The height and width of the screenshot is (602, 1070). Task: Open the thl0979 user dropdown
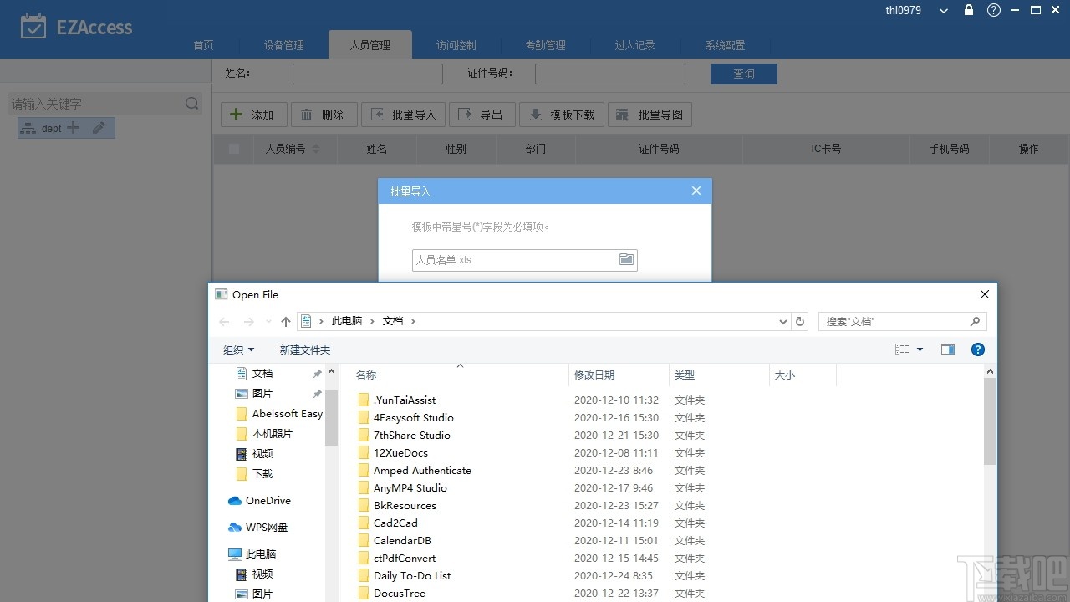[942, 10]
